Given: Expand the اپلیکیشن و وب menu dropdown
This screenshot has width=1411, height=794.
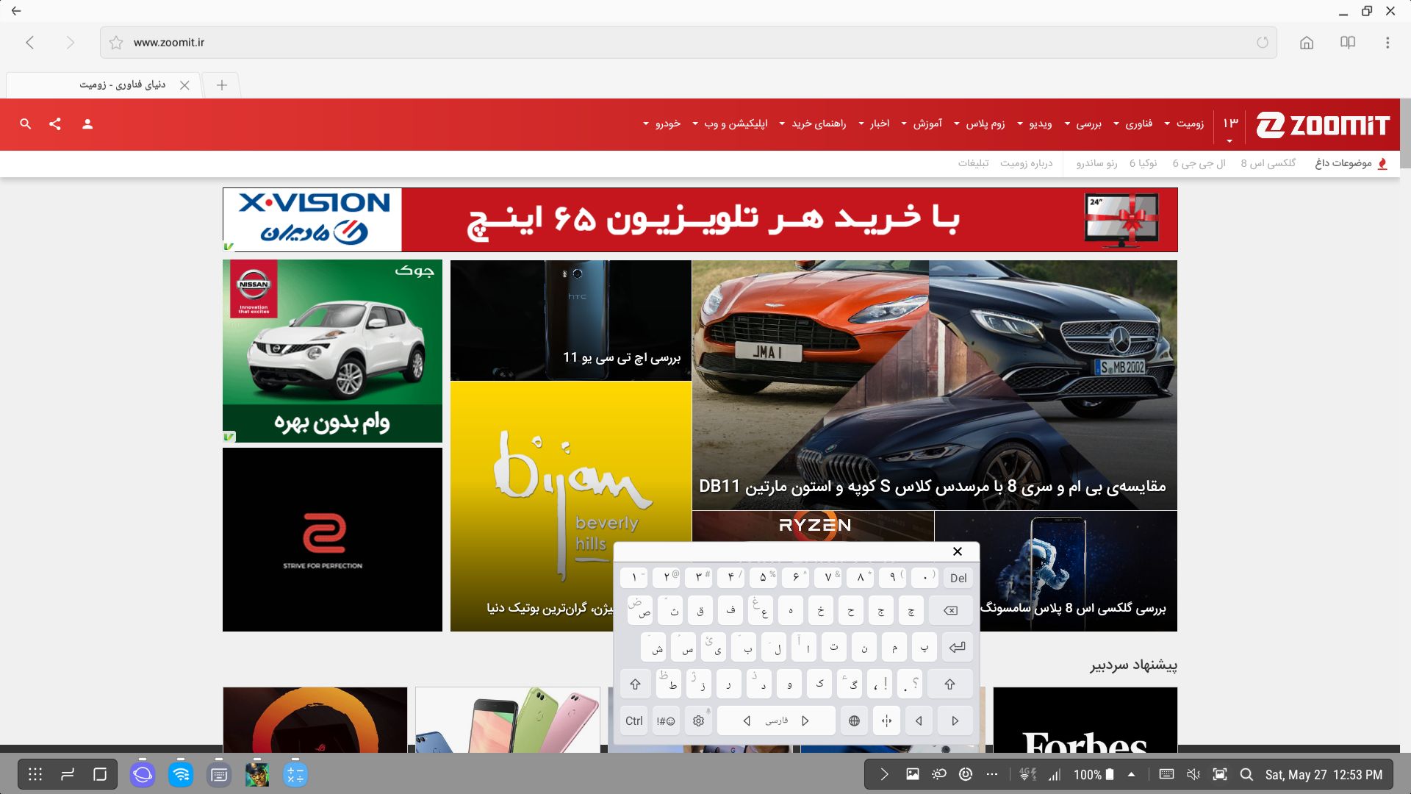Looking at the screenshot, I should coord(730,124).
